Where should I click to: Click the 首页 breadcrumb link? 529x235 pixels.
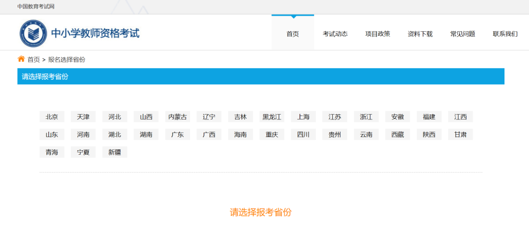[34, 60]
